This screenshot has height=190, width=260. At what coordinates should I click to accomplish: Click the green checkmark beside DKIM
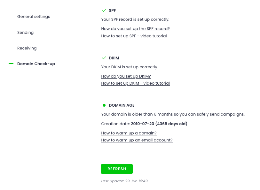pyautogui.click(x=104, y=58)
